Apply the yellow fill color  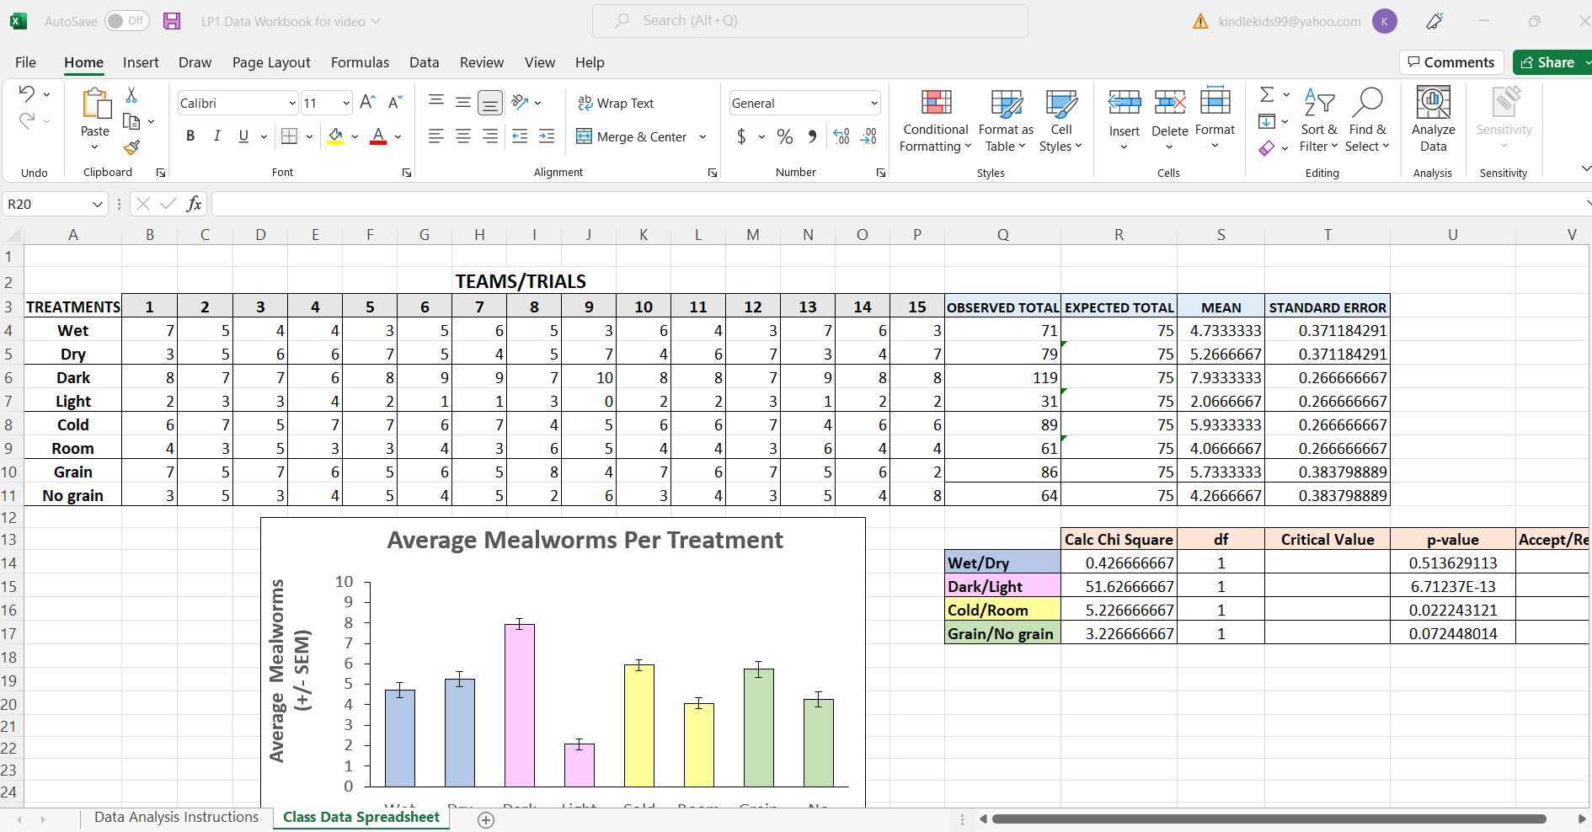[335, 136]
